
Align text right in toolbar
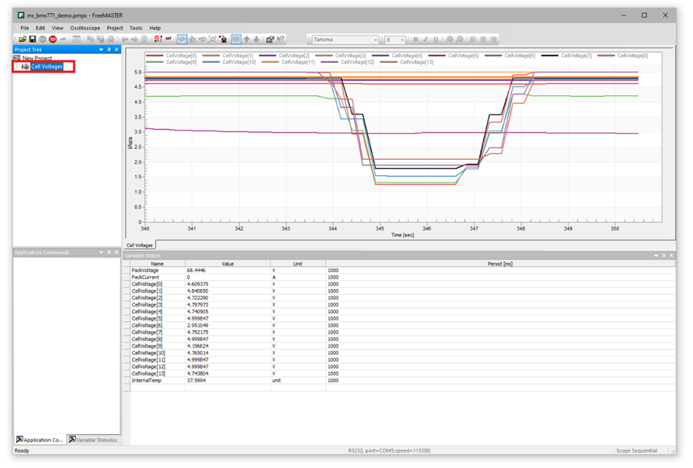[x=493, y=40]
